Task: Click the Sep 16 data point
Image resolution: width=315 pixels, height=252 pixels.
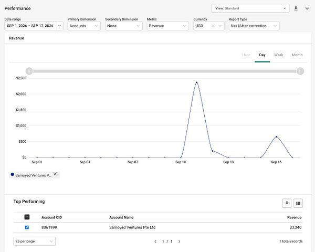Action: 277,136
